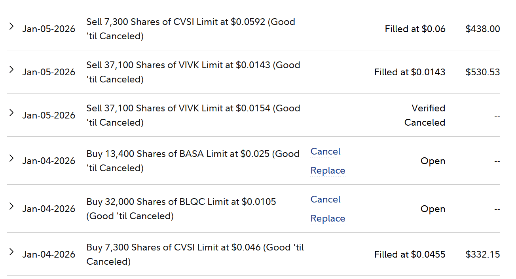This screenshot has width=516, height=279.
Task: Click the Filled at $0.06 status
Action: pyautogui.click(x=415, y=29)
